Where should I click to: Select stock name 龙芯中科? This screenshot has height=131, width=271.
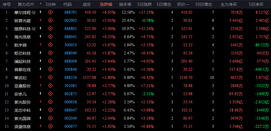(22, 110)
